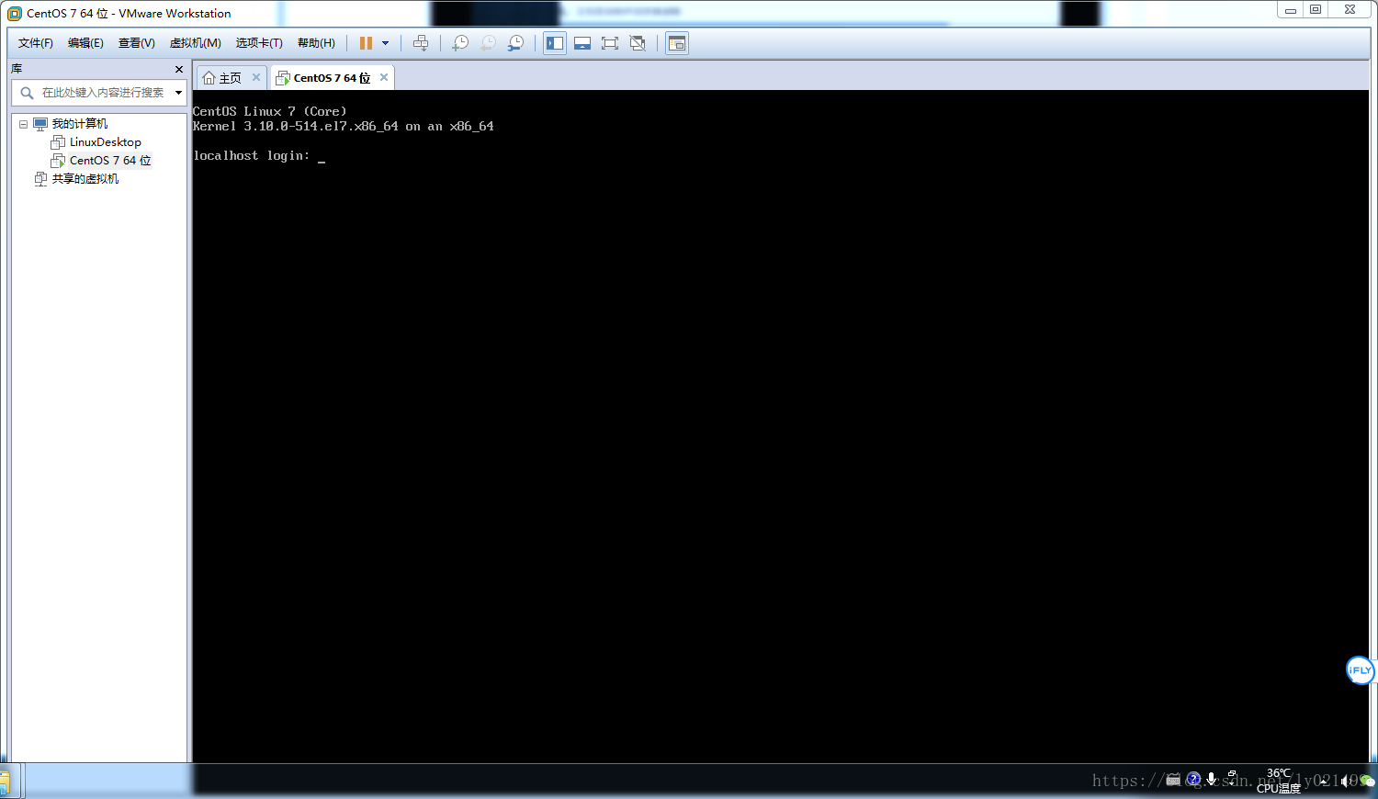
Task: Take a snapshot of this virtual machine
Action: 460,43
